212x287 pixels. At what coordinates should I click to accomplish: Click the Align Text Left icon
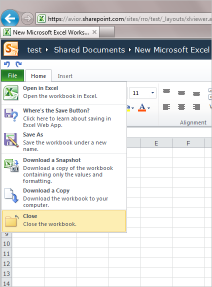click(166, 107)
